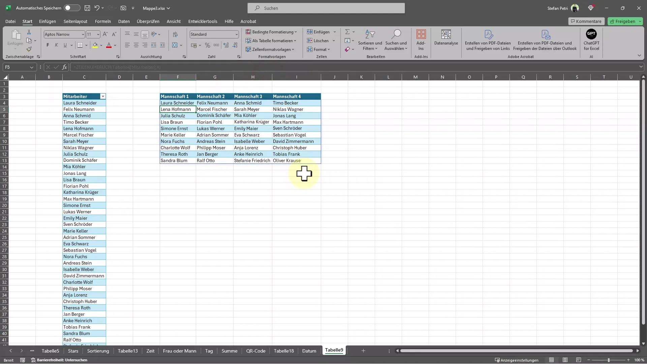Screen dimensions: 647x364
Task: Toggle the Page Layout view in status bar
Action: [x=565, y=360]
